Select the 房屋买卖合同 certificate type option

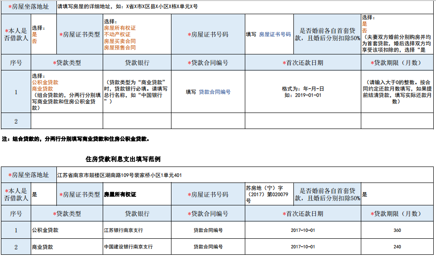click(120, 41)
